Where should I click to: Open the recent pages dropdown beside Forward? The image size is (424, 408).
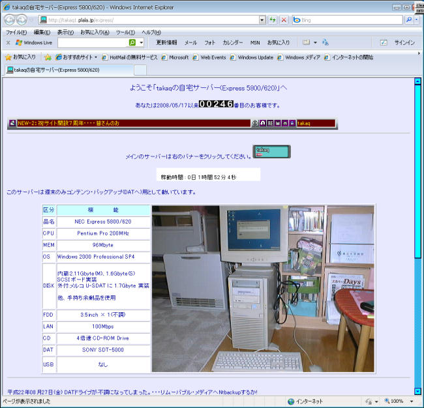(x=31, y=20)
